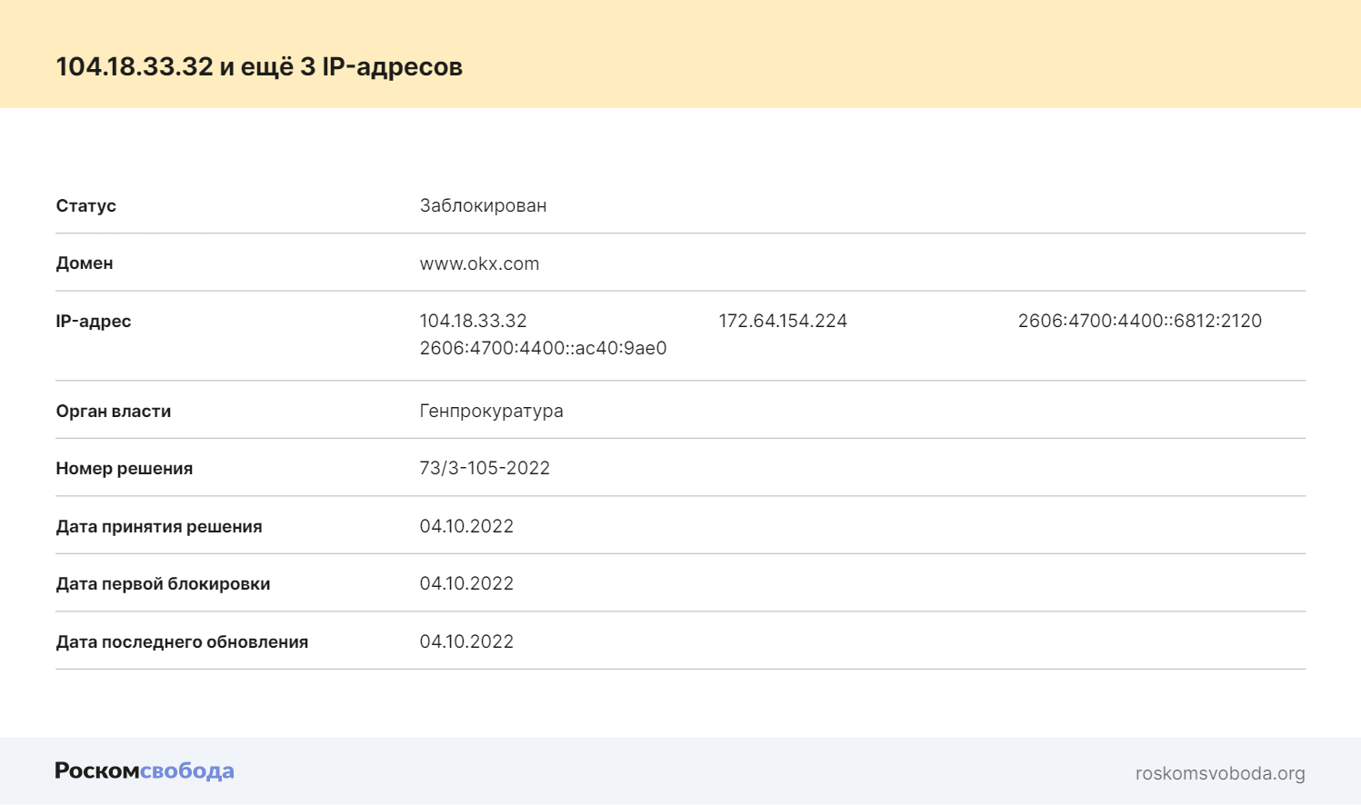
Task: Click the Дата первой блокировки date value
Action: click(466, 583)
